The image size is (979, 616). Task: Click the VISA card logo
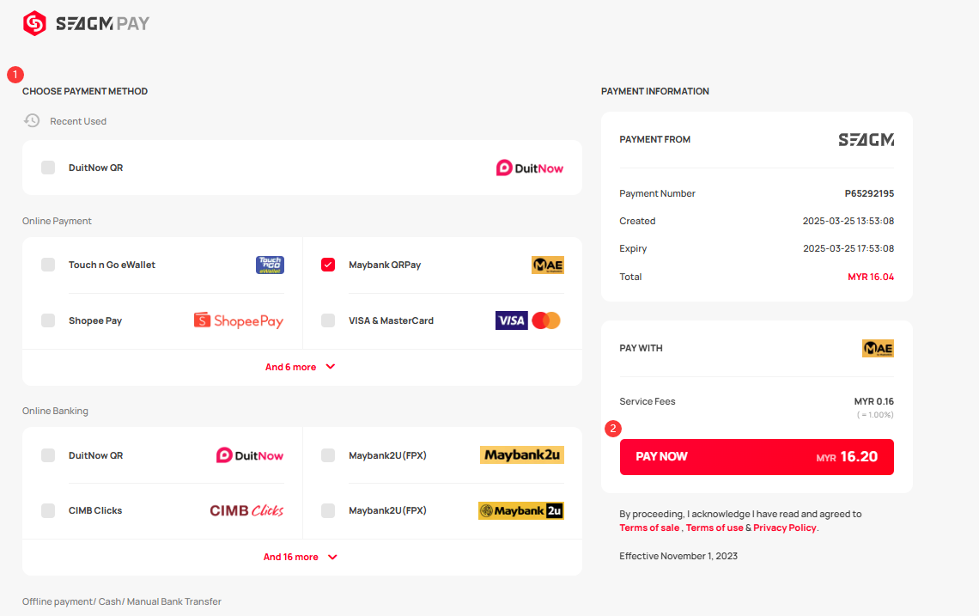click(x=511, y=320)
